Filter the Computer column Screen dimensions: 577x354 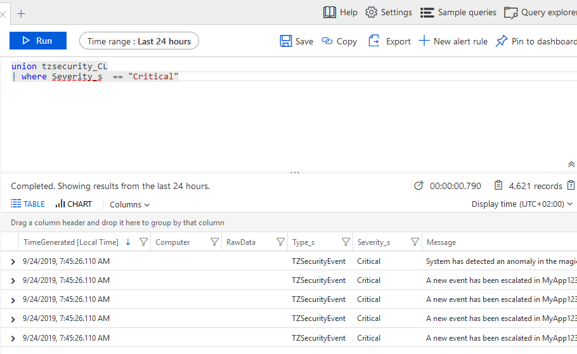click(214, 242)
